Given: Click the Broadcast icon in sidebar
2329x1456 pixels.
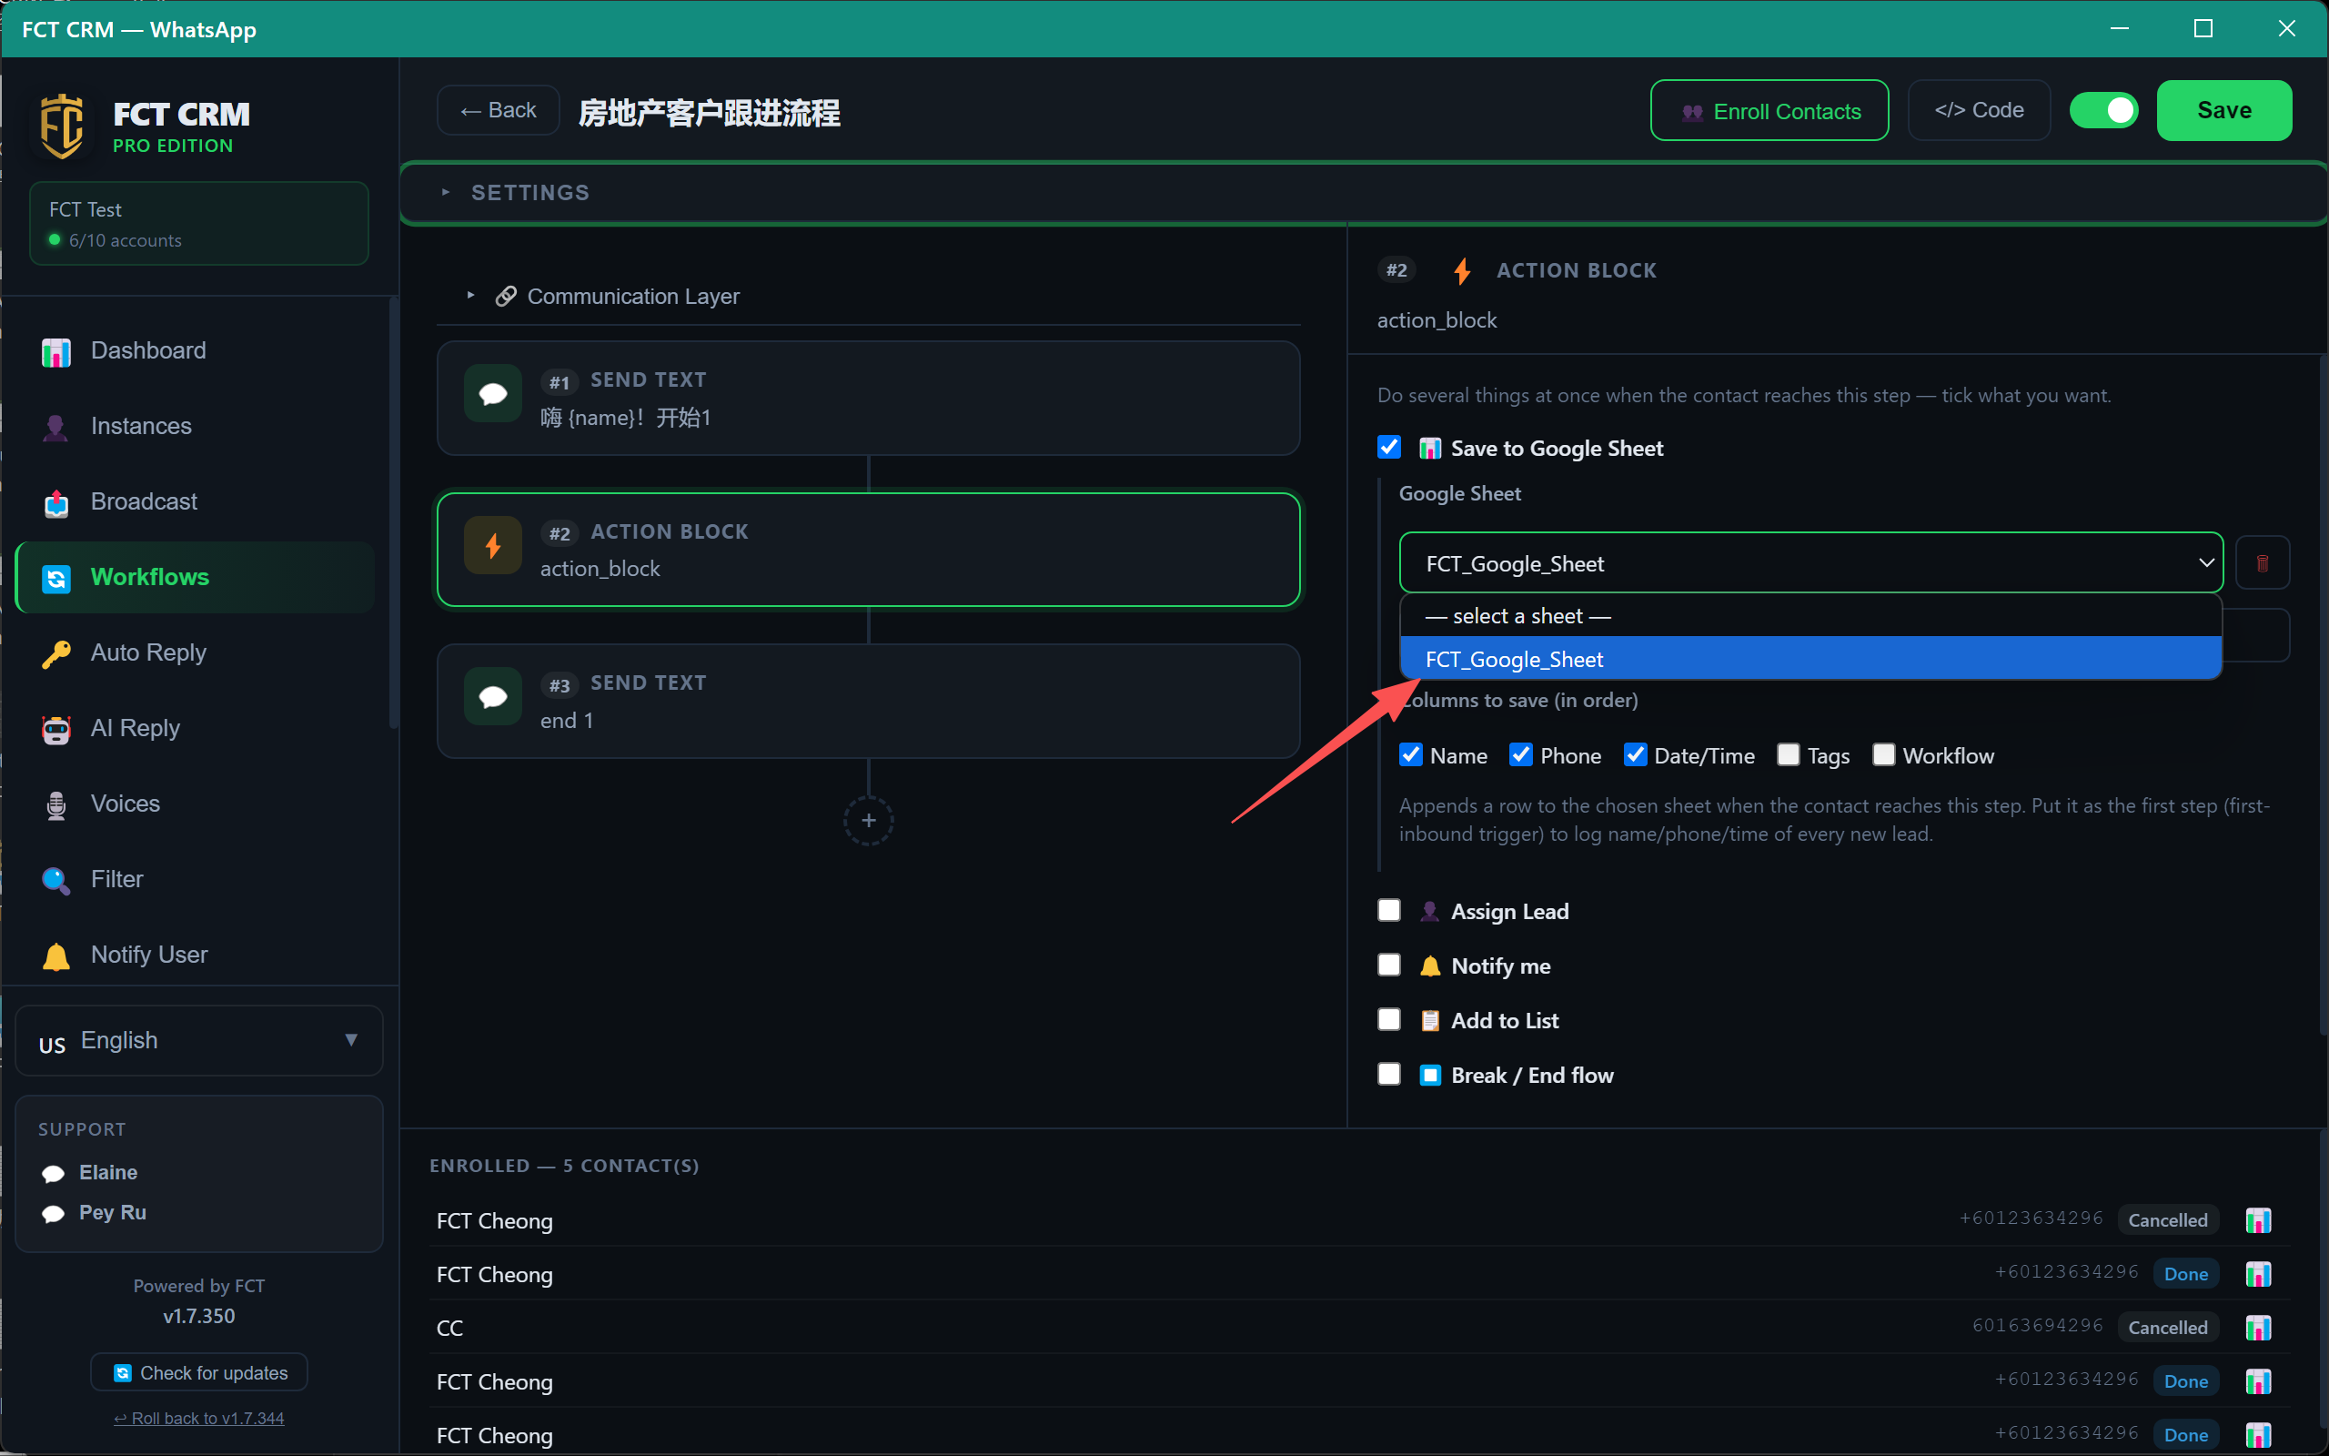Looking at the screenshot, I should coord(55,502).
